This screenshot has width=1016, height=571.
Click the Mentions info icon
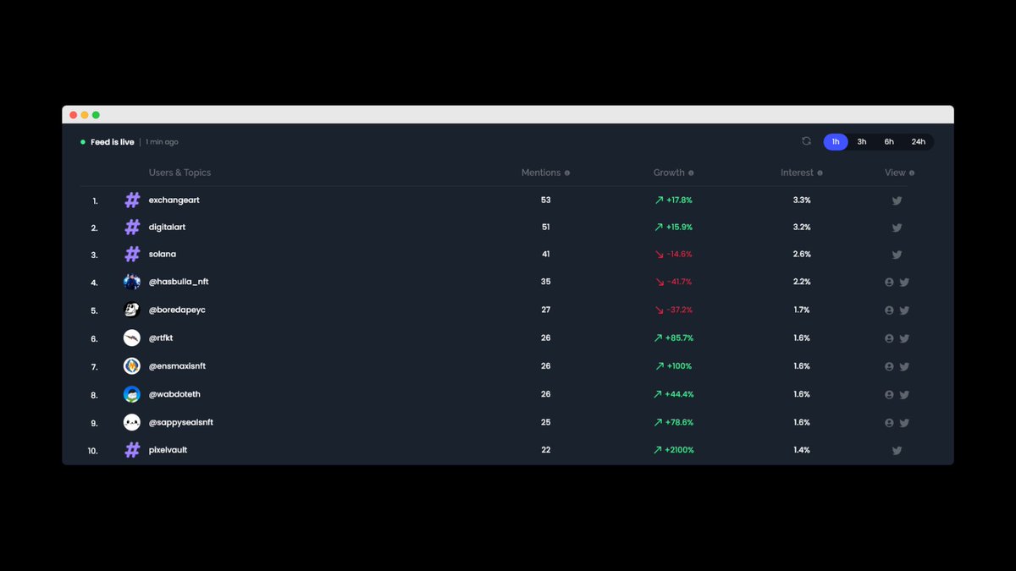click(x=567, y=173)
